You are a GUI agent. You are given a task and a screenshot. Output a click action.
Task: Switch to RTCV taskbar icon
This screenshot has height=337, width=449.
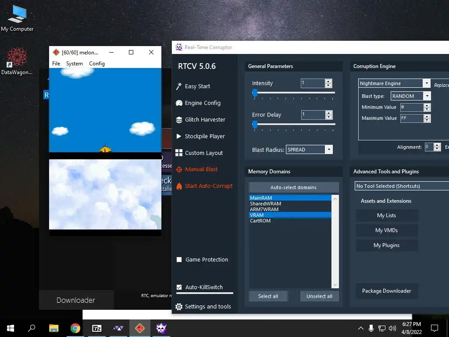[x=161, y=328]
